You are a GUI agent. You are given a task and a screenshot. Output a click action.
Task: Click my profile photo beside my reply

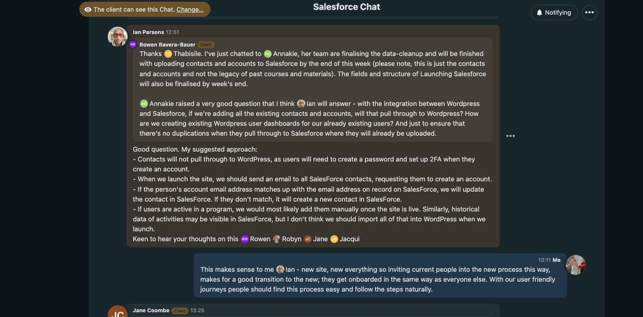point(575,265)
